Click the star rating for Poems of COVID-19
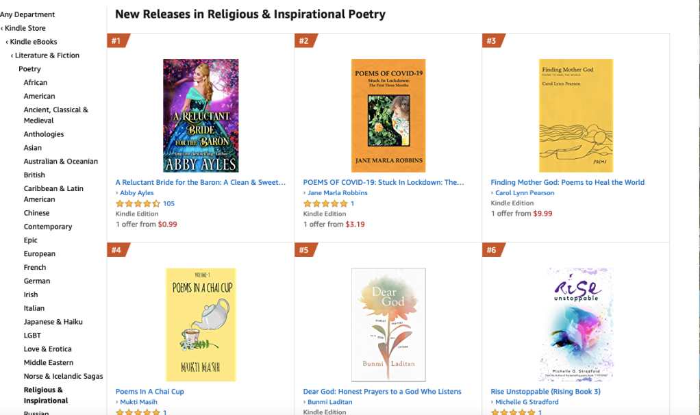This screenshot has width=700, height=415. tap(325, 203)
